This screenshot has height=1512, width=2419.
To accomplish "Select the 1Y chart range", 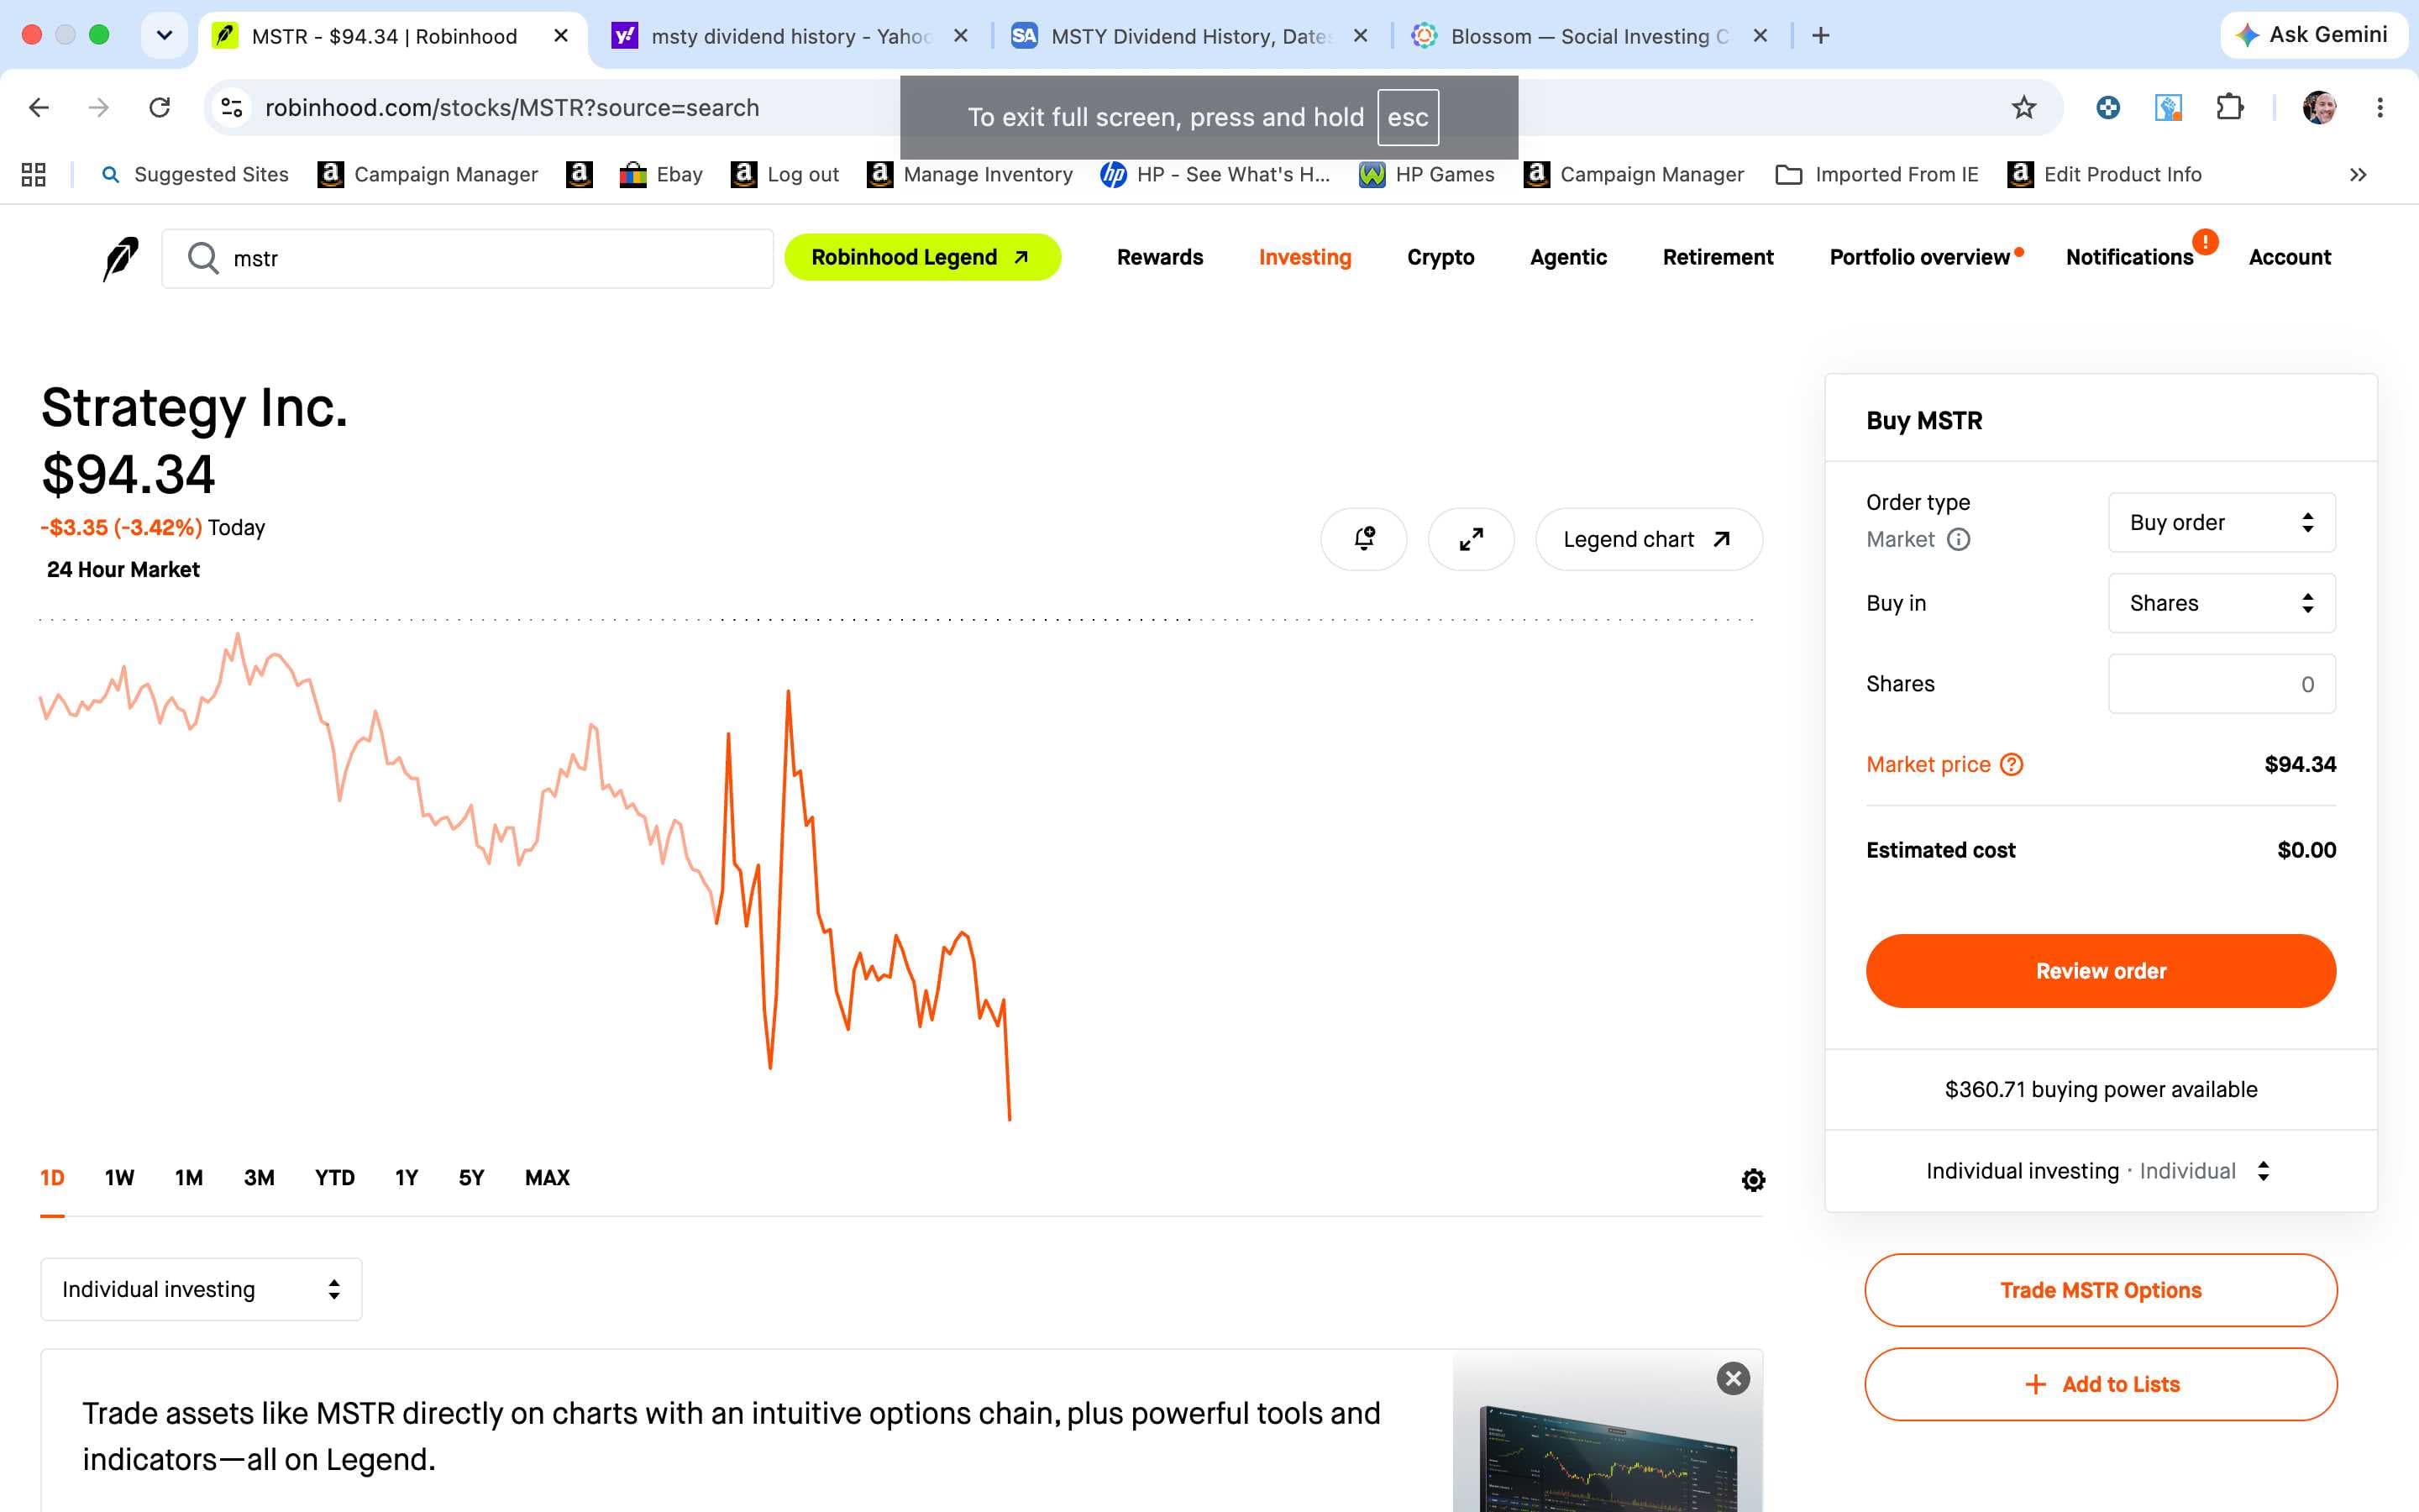I will pos(406,1178).
